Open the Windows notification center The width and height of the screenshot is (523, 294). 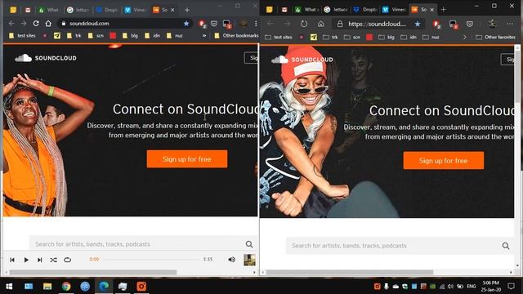511,287
